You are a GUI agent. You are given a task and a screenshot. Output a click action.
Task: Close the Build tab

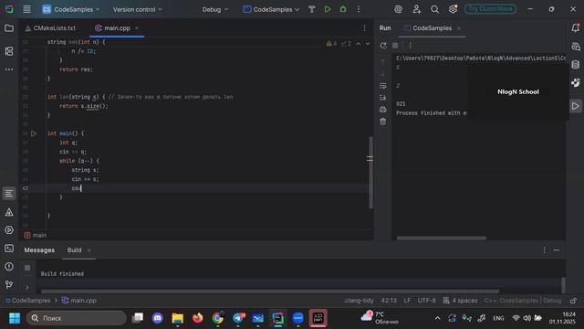point(89,250)
